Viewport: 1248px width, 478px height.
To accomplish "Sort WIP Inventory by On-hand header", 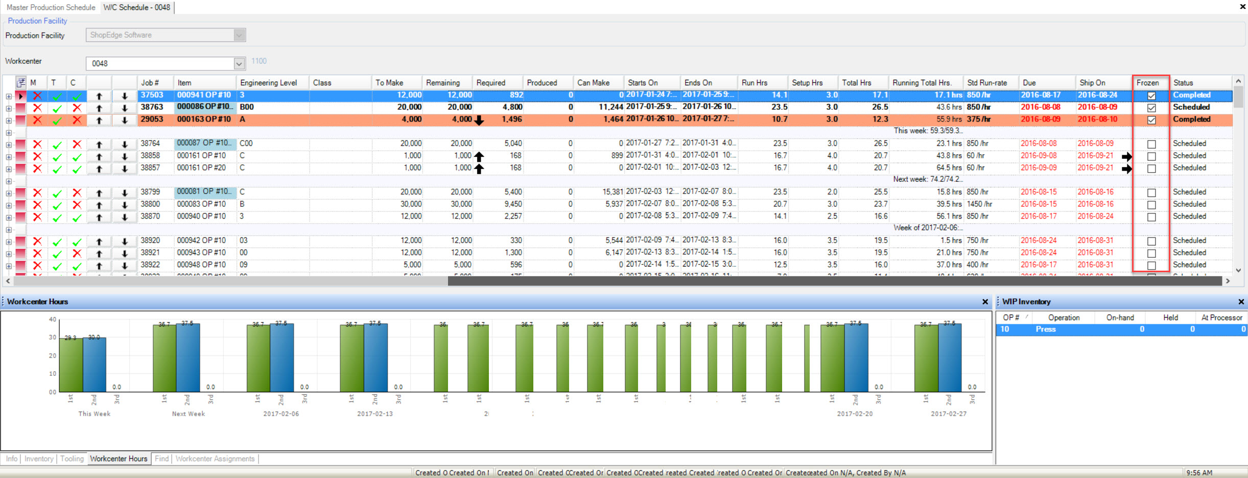I will 1120,318.
